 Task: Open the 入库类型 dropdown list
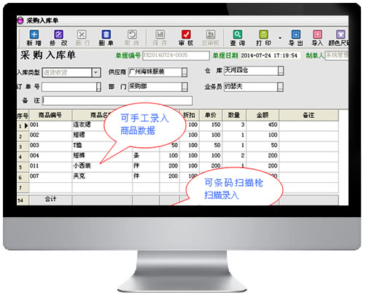96,72
